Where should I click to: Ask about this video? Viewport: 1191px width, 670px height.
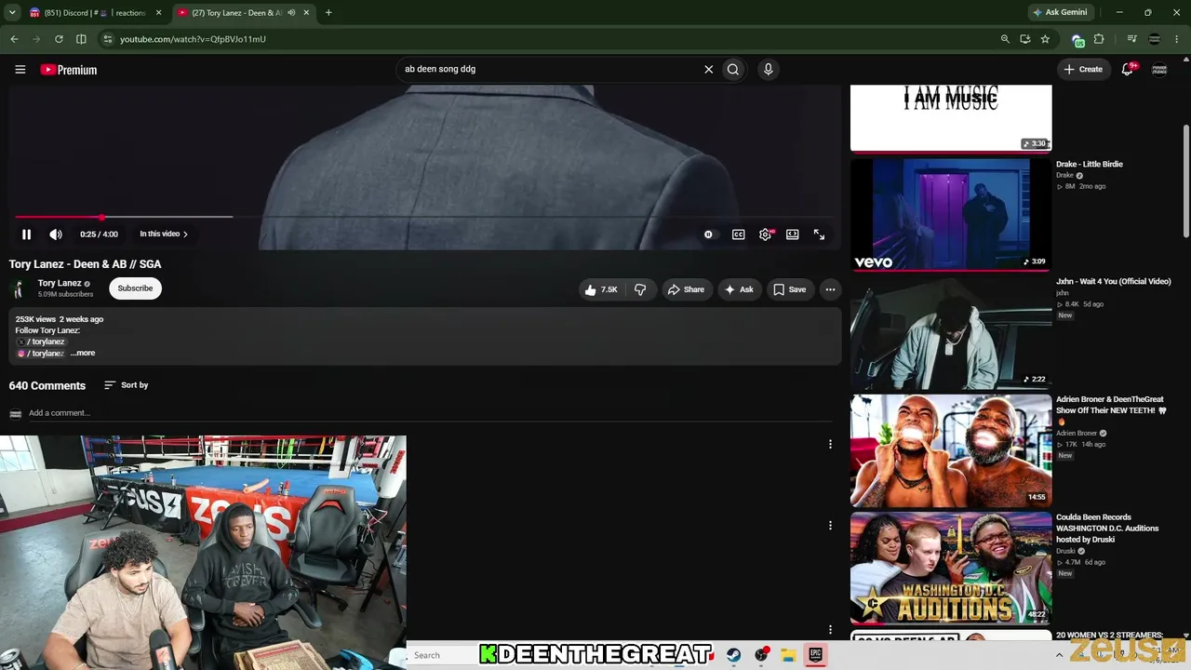[739, 289]
